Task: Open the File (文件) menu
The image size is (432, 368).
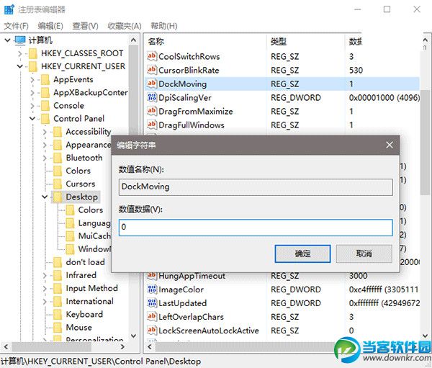Action: tap(17, 26)
